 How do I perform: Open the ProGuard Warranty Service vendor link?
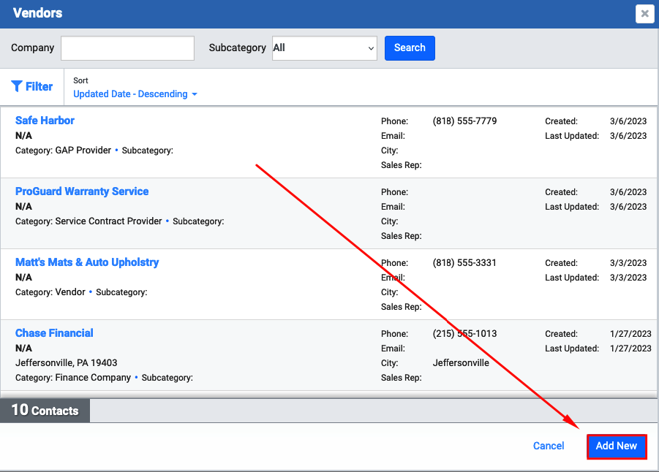tap(82, 191)
